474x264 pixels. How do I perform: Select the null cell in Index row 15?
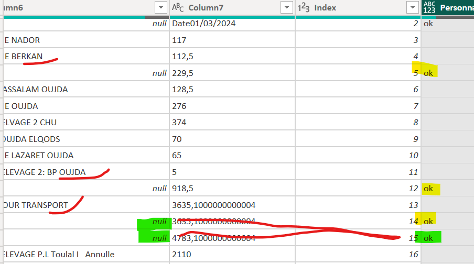(x=86, y=238)
